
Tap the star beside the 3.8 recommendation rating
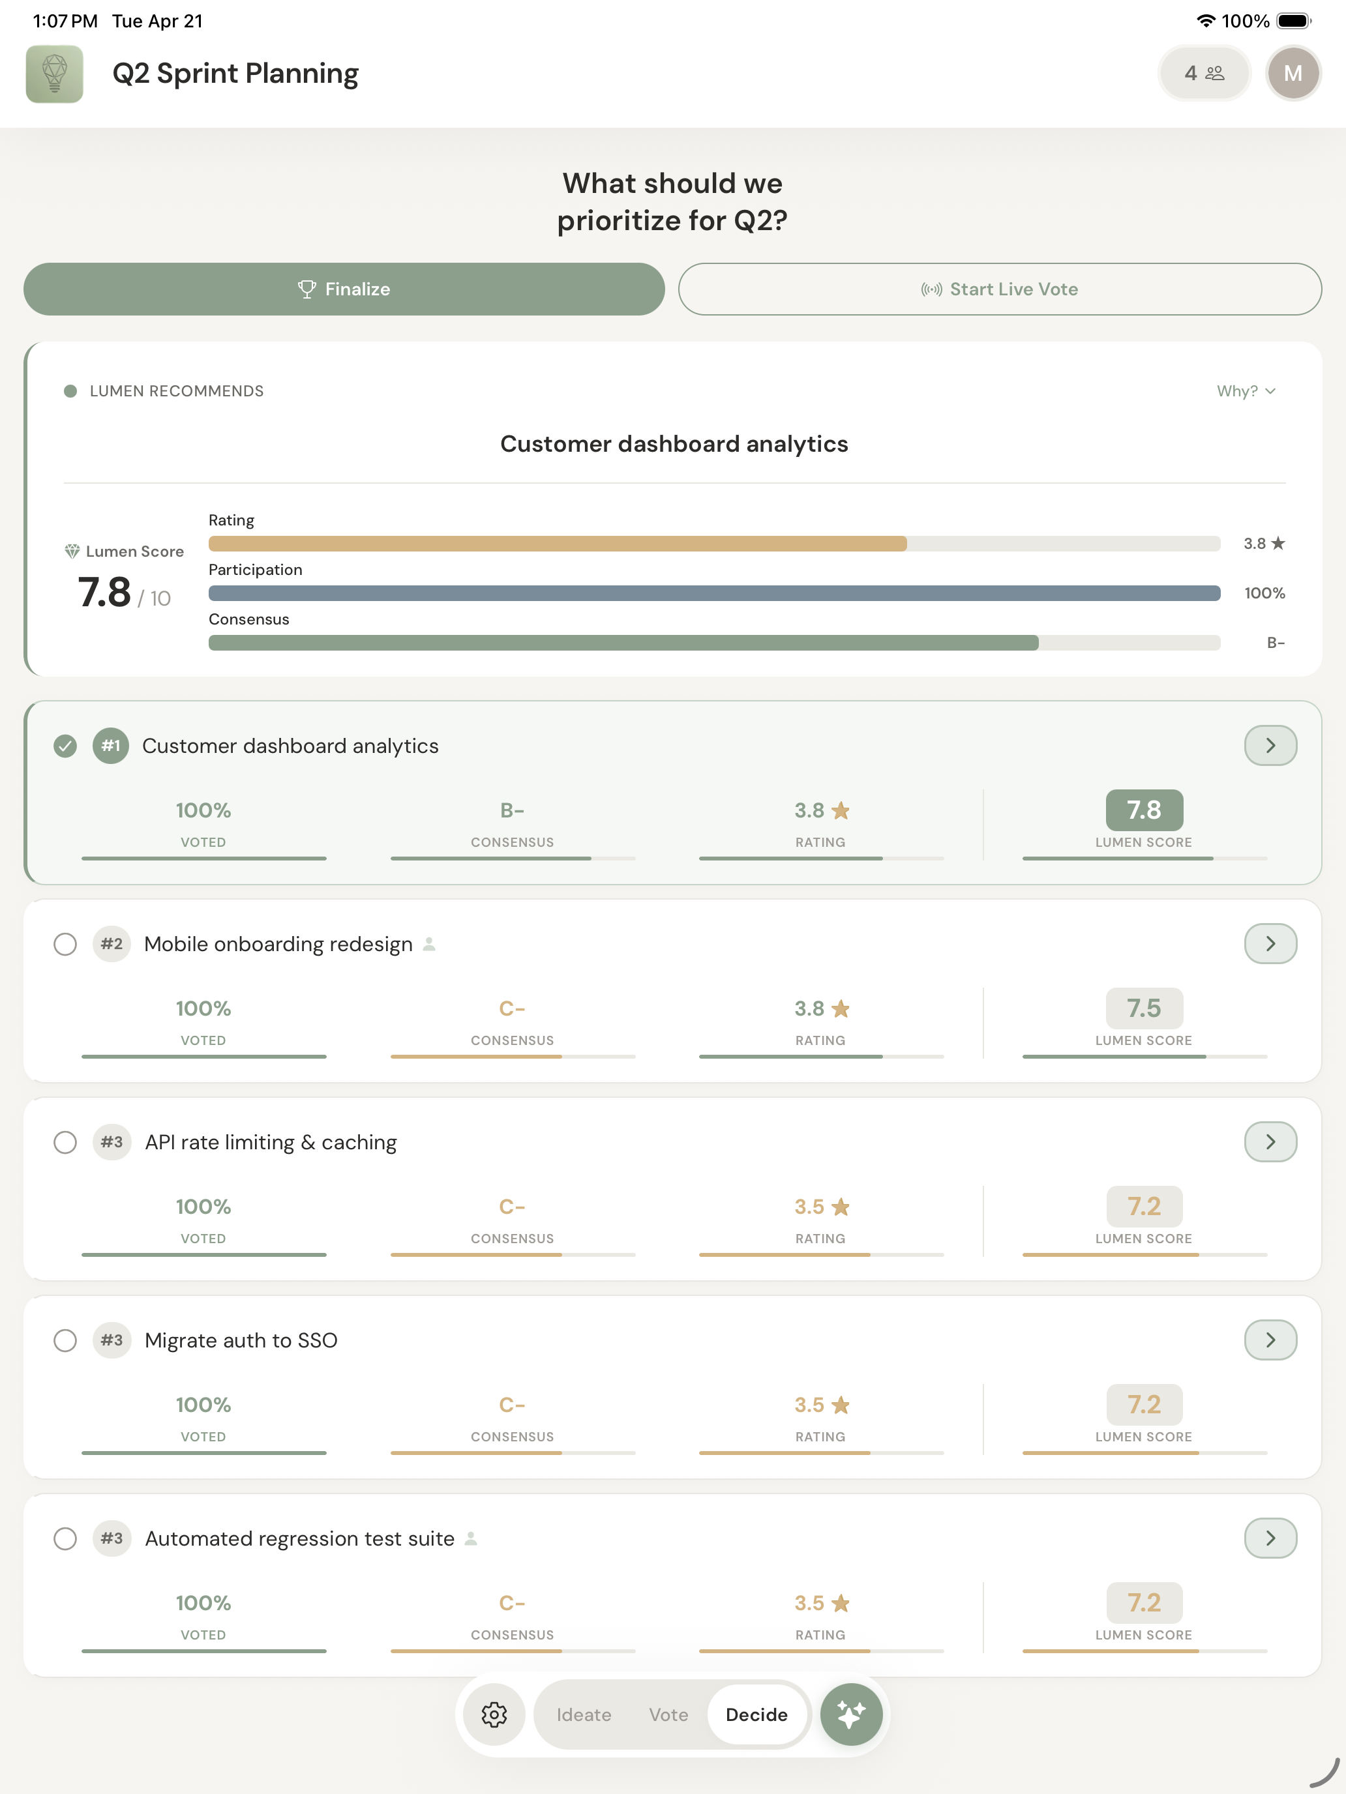tap(1278, 544)
